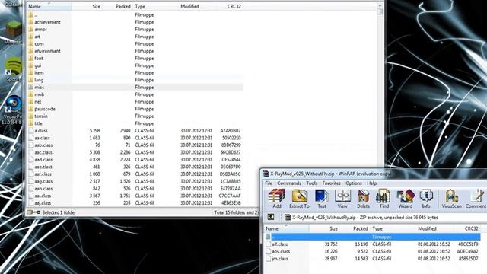Click the Delete toolbar icon

[x=363, y=199]
